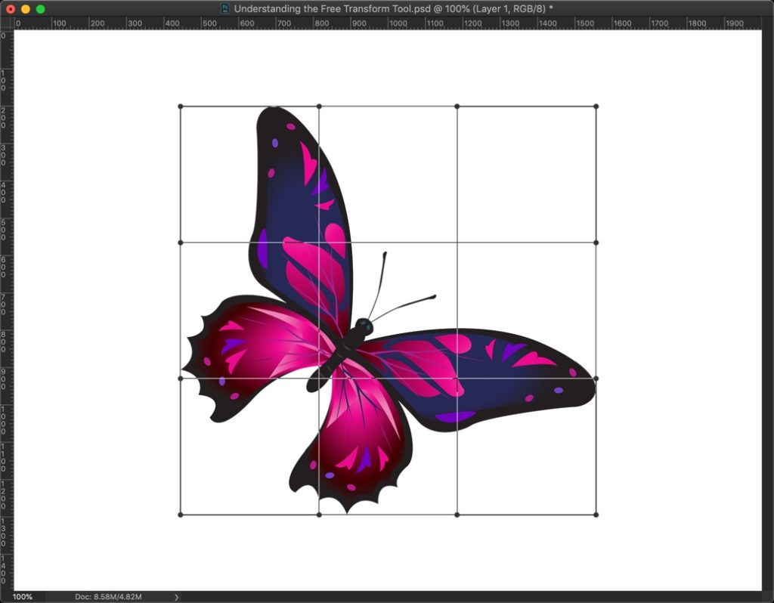Click the center reference point of the transform box
Screen dimensions: 774x603
[389, 311]
